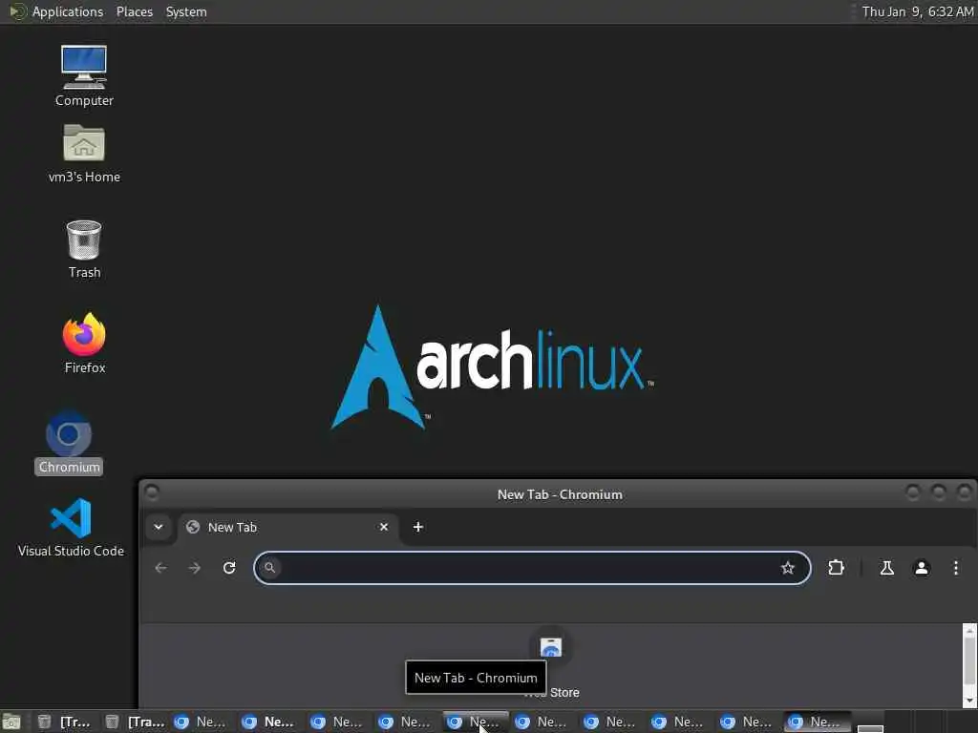Image resolution: width=978 pixels, height=733 pixels.
Task: Open the Web Store shortcut
Action: tap(551, 664)
